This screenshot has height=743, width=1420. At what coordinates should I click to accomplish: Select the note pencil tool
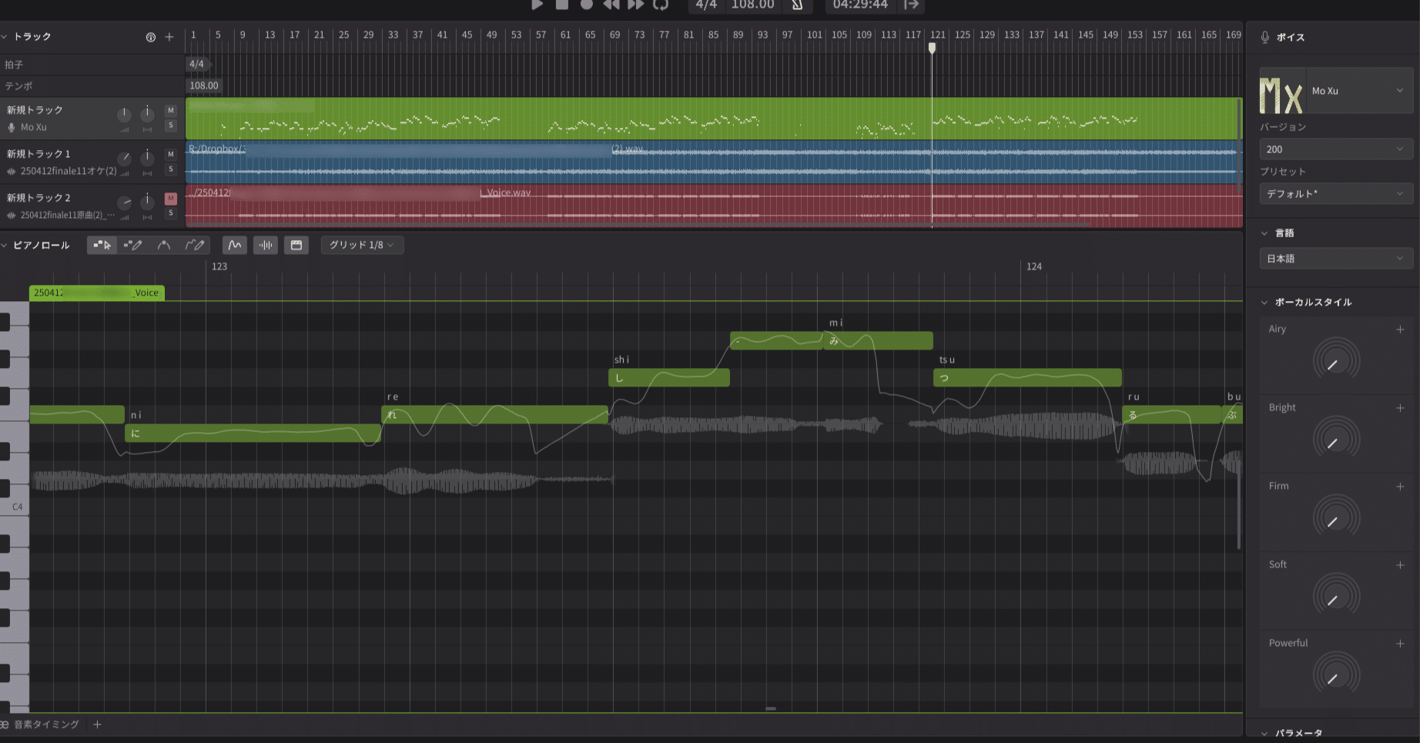(133, 245)
